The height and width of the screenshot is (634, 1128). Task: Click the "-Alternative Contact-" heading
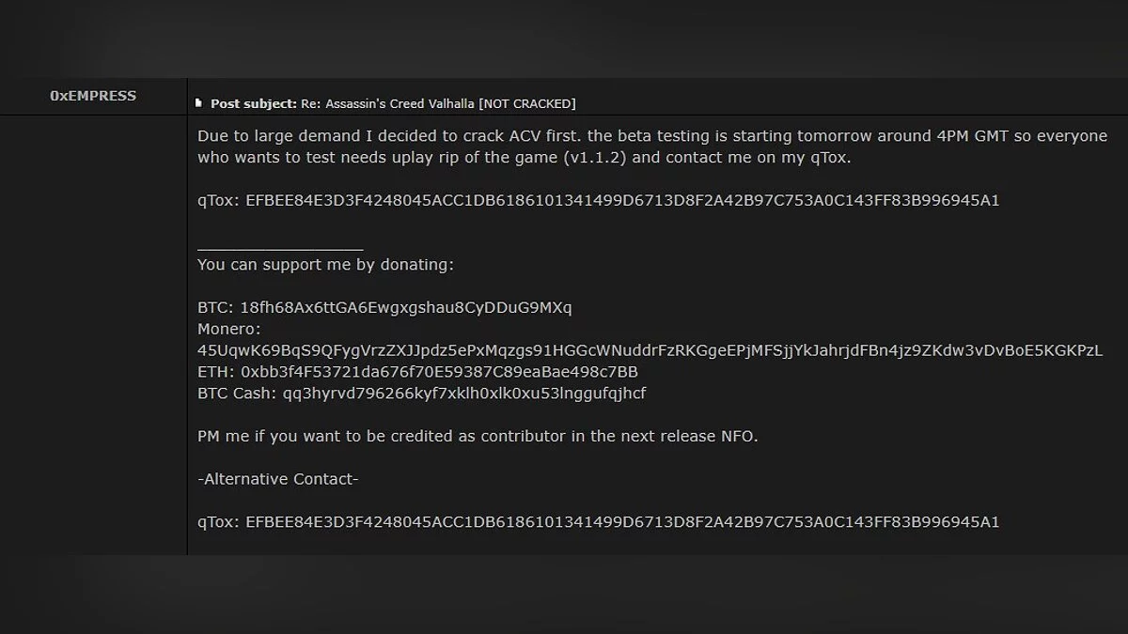click(x=278, y=479)
